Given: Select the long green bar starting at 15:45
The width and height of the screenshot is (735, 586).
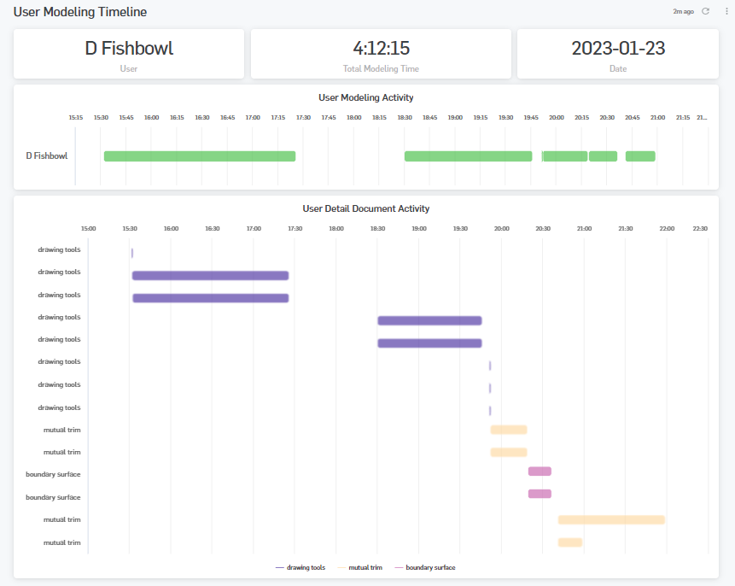Looking at the screenshot, I should pos(199,155).
